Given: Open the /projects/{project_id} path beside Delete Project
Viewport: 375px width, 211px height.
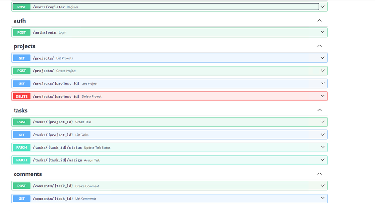Looking at the screenshot, I should click(x=56, y=96).
